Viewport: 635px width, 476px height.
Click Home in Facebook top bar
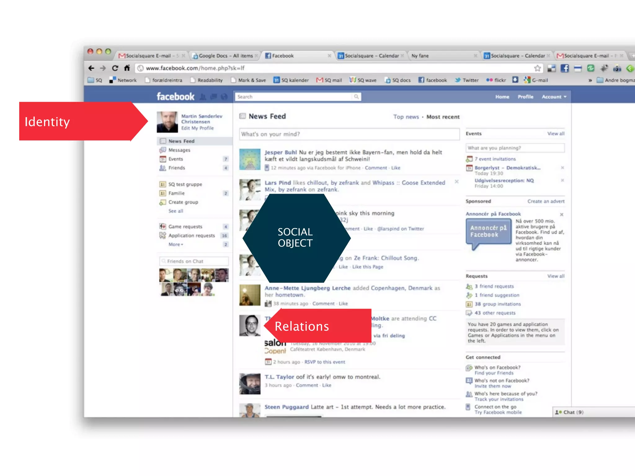[x=502, y=97]
